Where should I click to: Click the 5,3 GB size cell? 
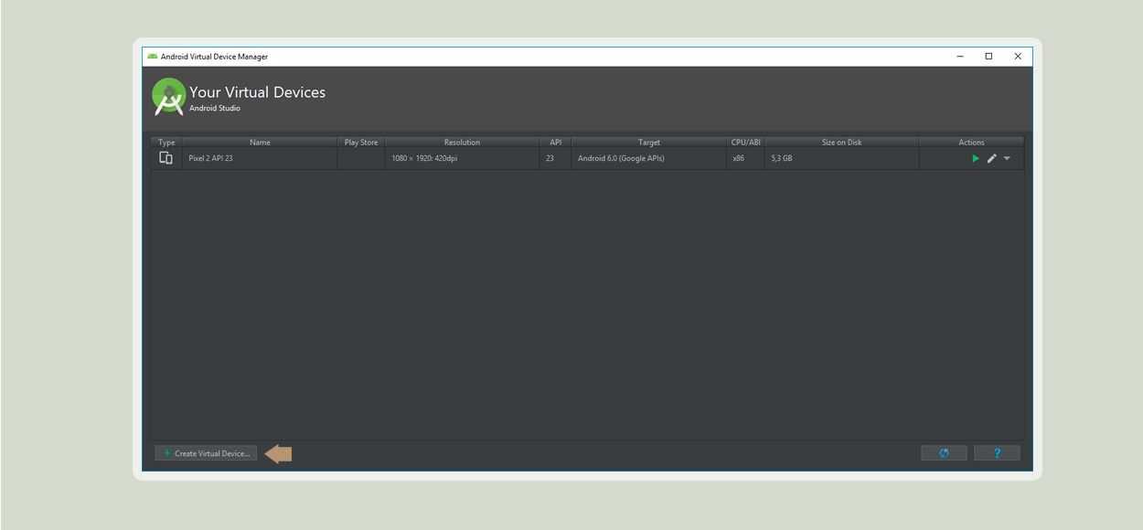pos(841,158)
